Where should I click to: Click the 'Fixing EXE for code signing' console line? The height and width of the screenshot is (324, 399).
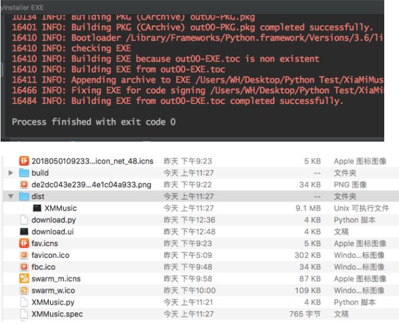(197, 90)
